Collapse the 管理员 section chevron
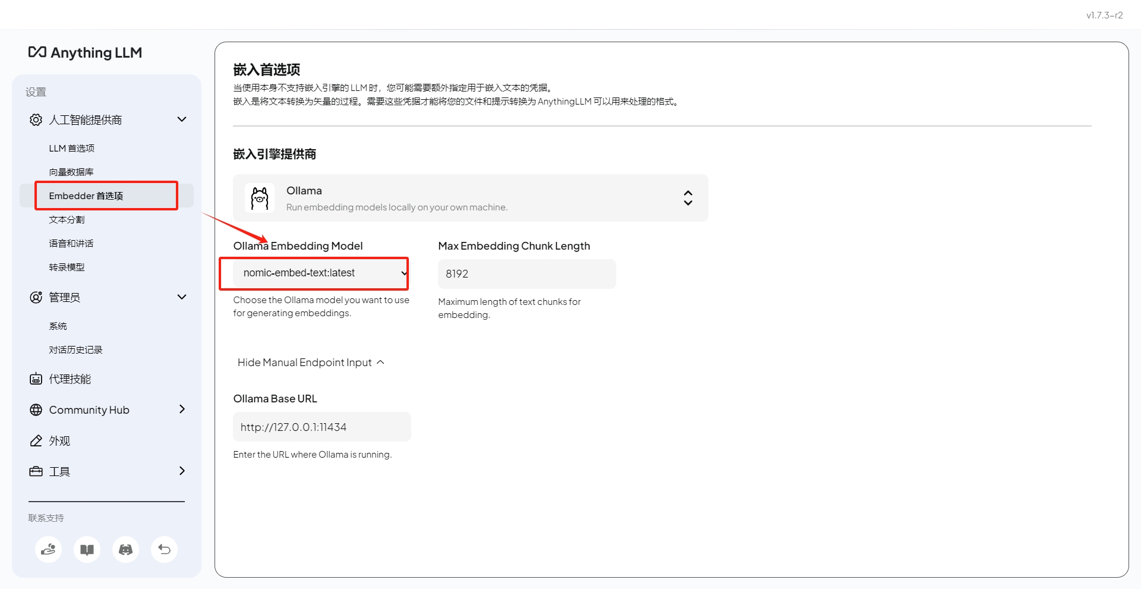 coord(182,297)
